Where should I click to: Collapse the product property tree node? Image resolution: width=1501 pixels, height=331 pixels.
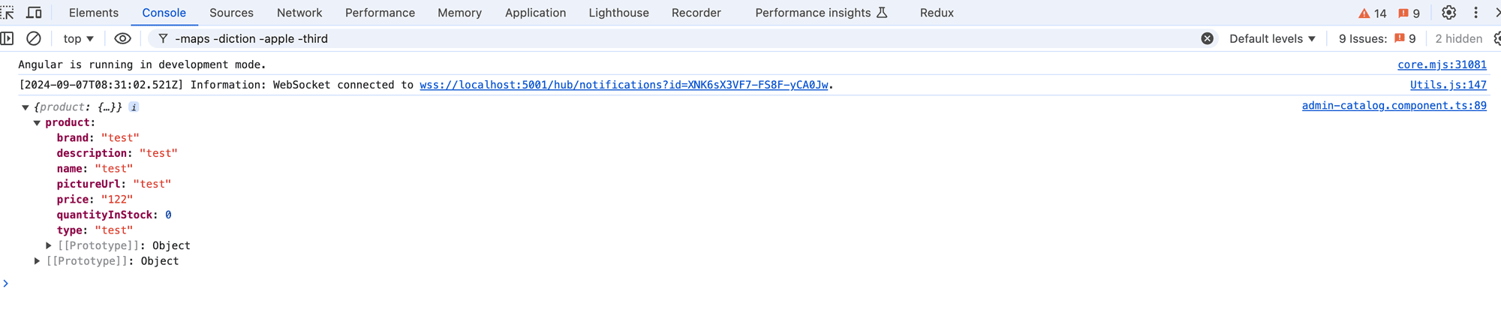[37, 123]
